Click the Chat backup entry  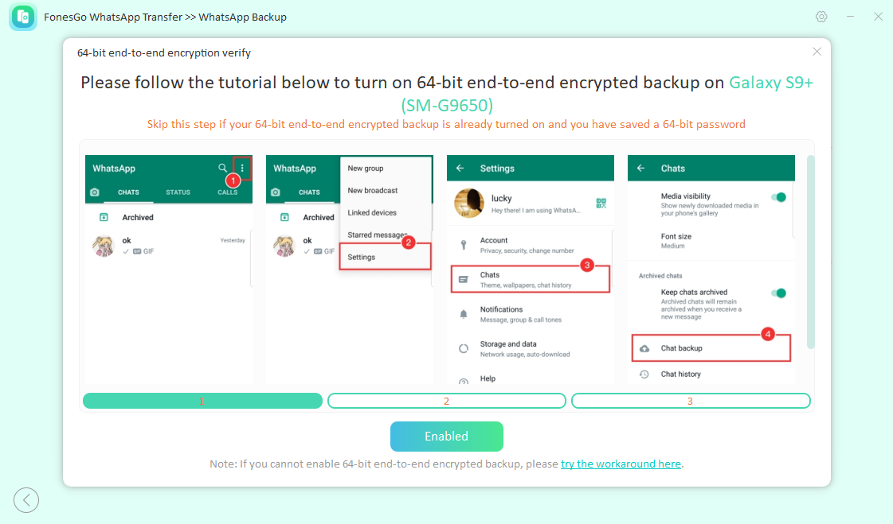pos(681,348)
